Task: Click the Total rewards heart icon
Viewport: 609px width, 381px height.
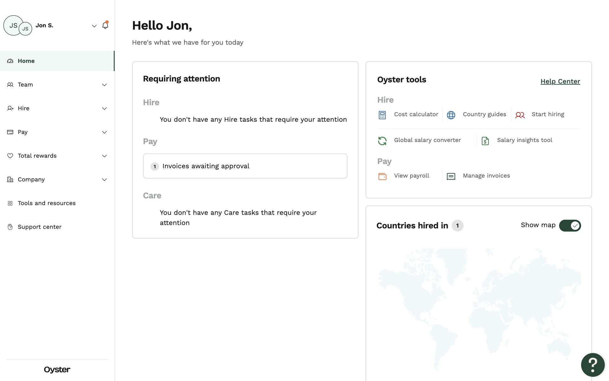Action: coord(10,156)
